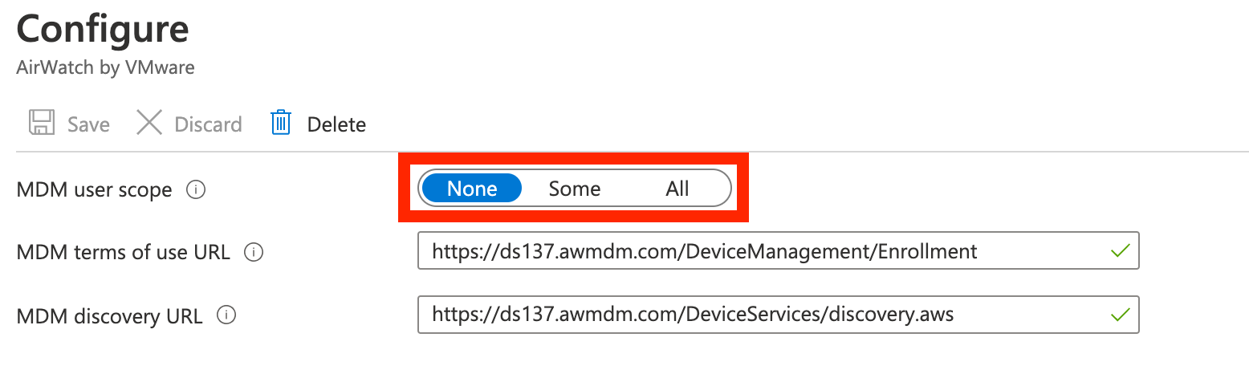The image size is (1249, 374).
Task: Click the Save floppy disk icon
Action: click(x=42, y=124)
